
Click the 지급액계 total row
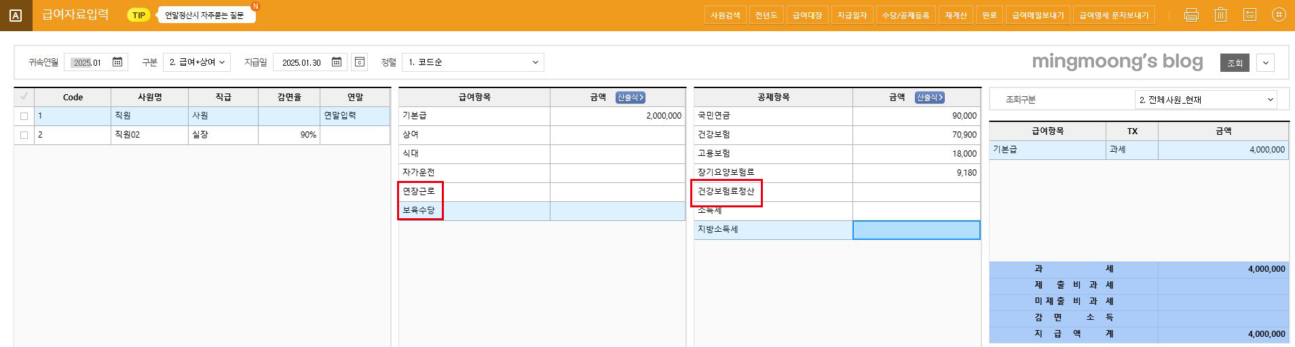click(1139, 334)
